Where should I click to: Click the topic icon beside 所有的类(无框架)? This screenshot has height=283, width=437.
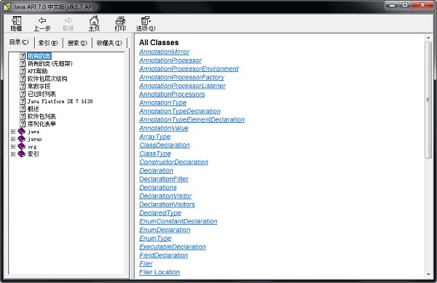23,63
